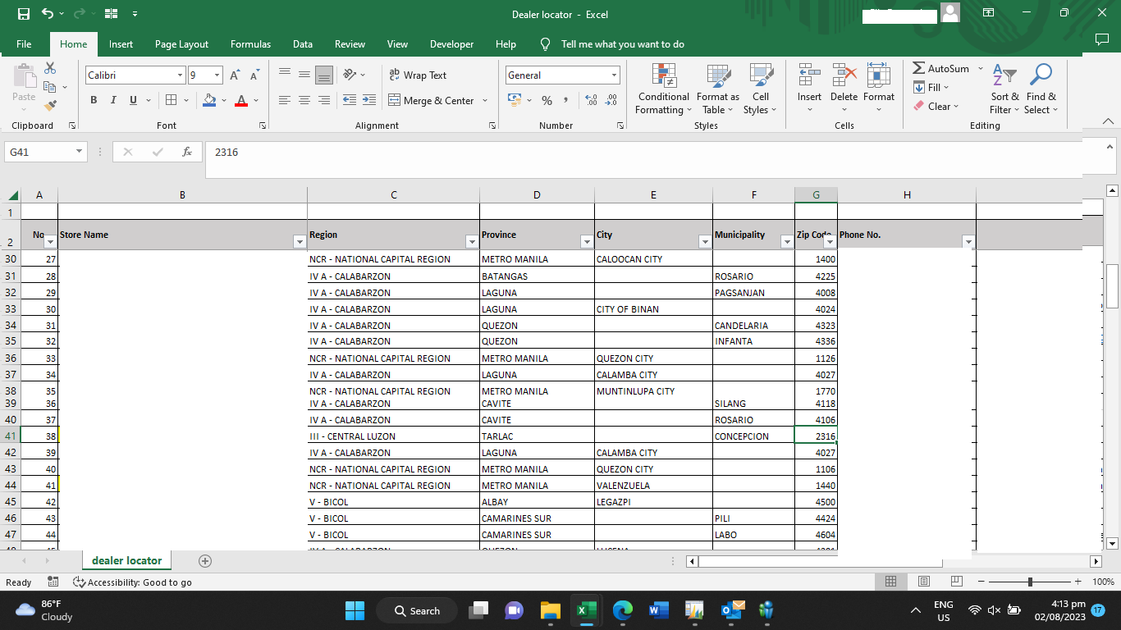This screenshot has width=1121, height=630.
Task: Open Microsoft Edge from taskbar
Action: coord(623,610)
